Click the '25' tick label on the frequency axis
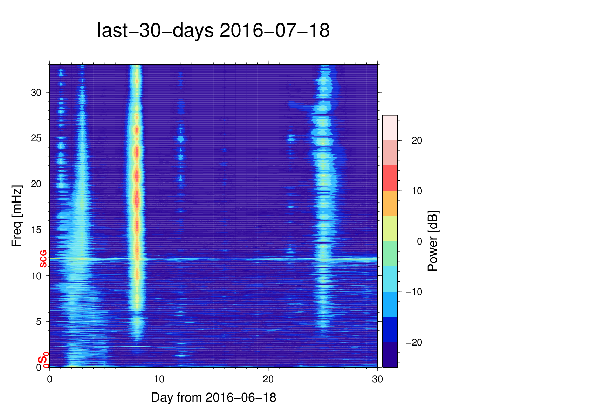This screenshot has height=417, width=590. pos(36,138)
